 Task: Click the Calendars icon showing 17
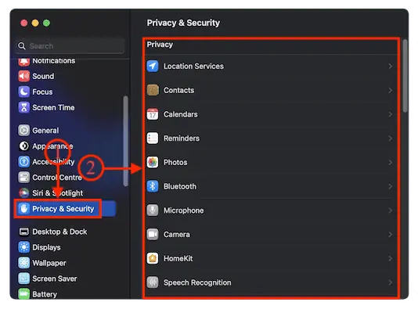(153, 114)
